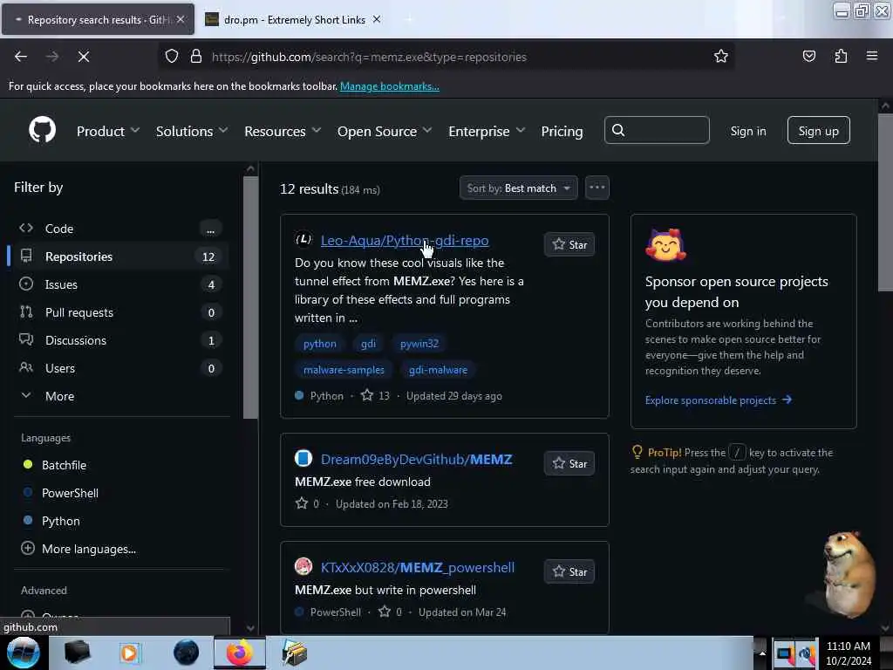The height and width of the screenshot is (670, 893).
Task: Click the python topic tag
Action: click(x=319, y=344)
